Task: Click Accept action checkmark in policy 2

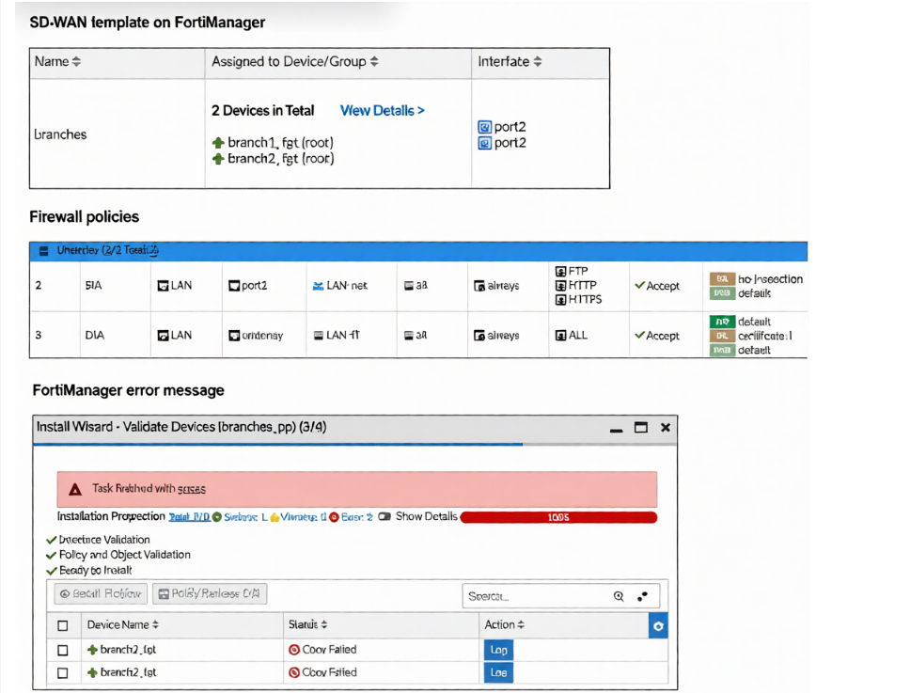Action: pyautogui.click(x=639, y=286)
